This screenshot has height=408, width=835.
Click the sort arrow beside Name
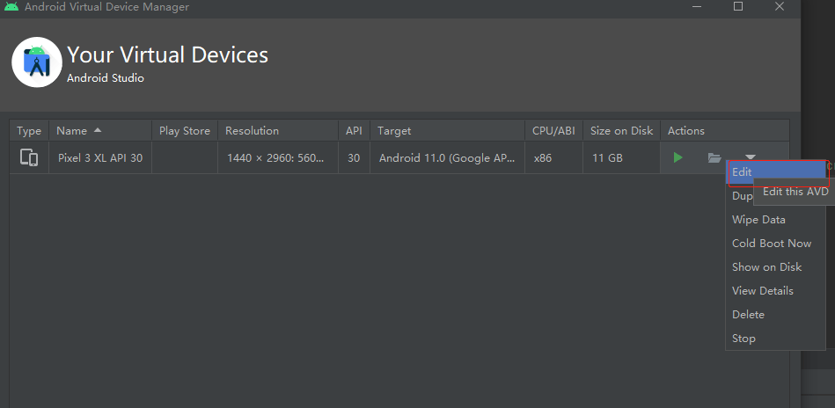[x=98, y=130]
